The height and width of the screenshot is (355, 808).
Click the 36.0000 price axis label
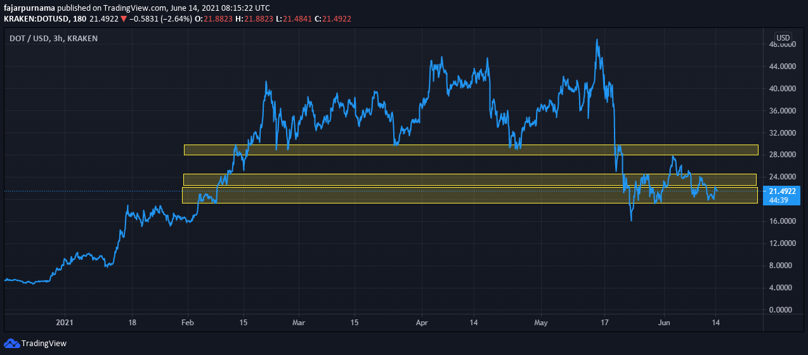(x=781, y=111)
